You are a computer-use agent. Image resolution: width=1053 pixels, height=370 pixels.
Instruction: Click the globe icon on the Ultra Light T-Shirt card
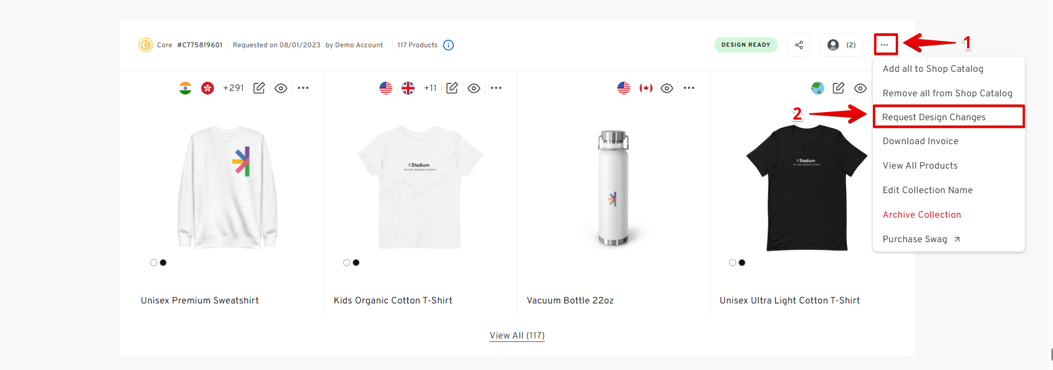tap(817, 88)
